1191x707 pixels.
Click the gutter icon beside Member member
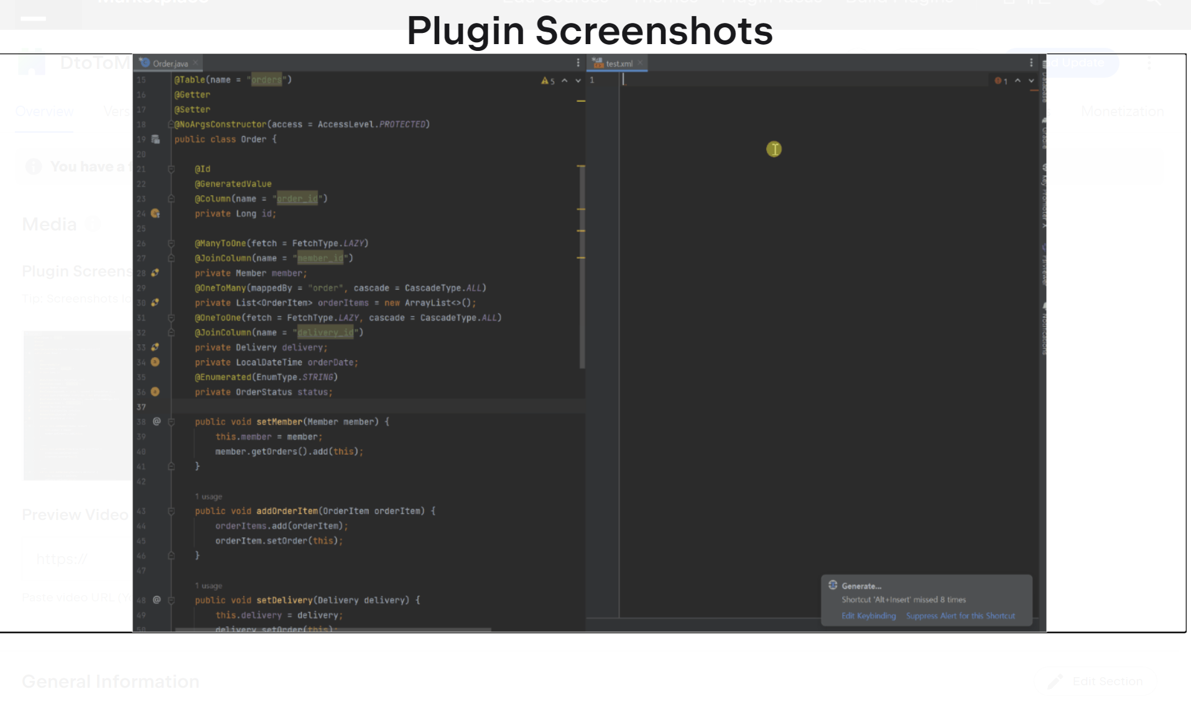(155, 273)
